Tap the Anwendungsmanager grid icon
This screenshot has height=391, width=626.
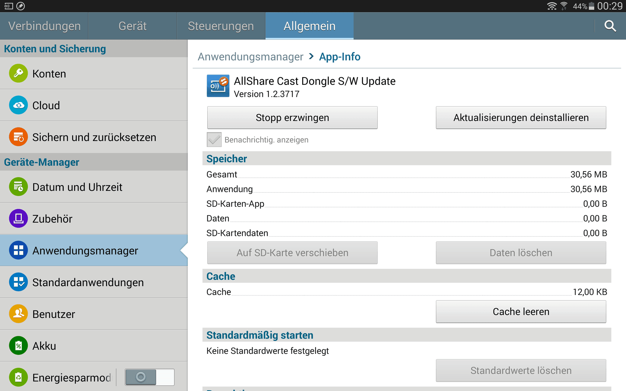pyautogui.click(x=18, y=250)
